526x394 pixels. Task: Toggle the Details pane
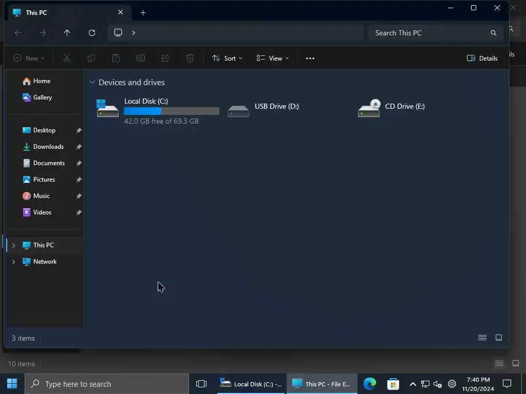pos(482,58)
